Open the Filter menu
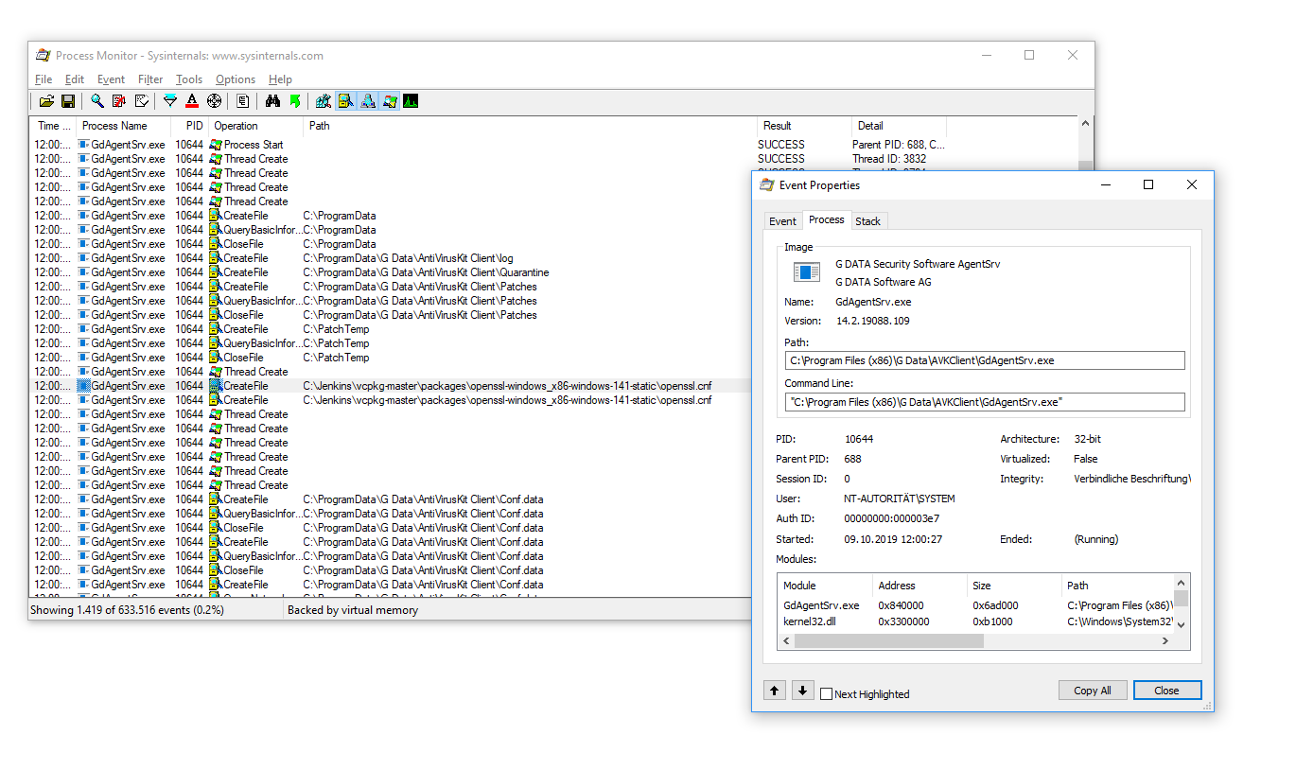 point(150,79)
